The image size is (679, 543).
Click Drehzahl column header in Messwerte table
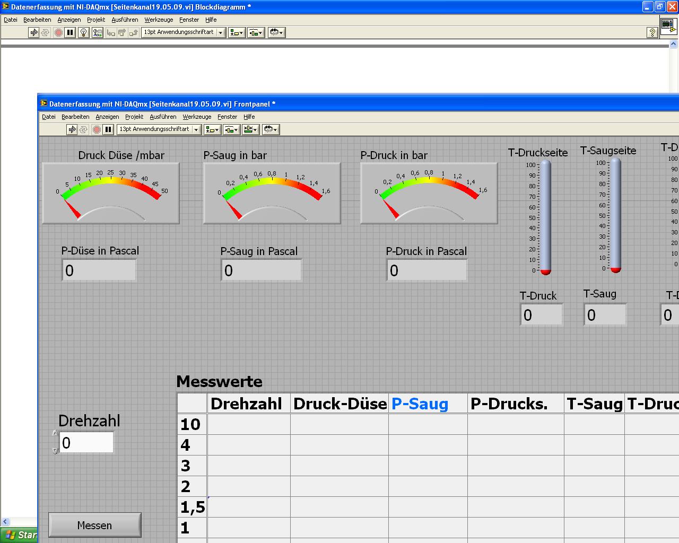(x=249, y=404)
